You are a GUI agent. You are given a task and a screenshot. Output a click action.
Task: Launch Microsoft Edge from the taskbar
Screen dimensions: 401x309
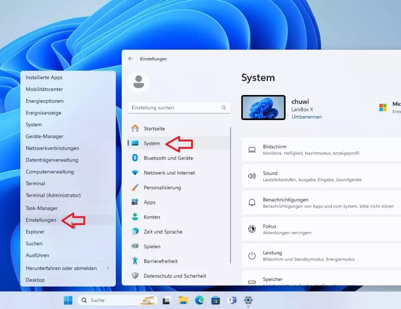pos(199,300)
